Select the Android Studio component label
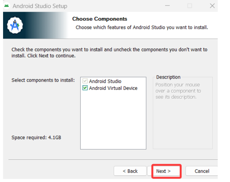 point(105,81)
